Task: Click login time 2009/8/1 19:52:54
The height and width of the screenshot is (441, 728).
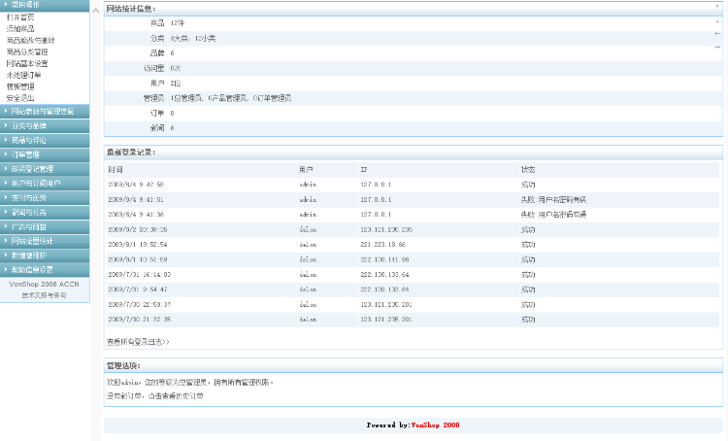Action: pos(138,245)
